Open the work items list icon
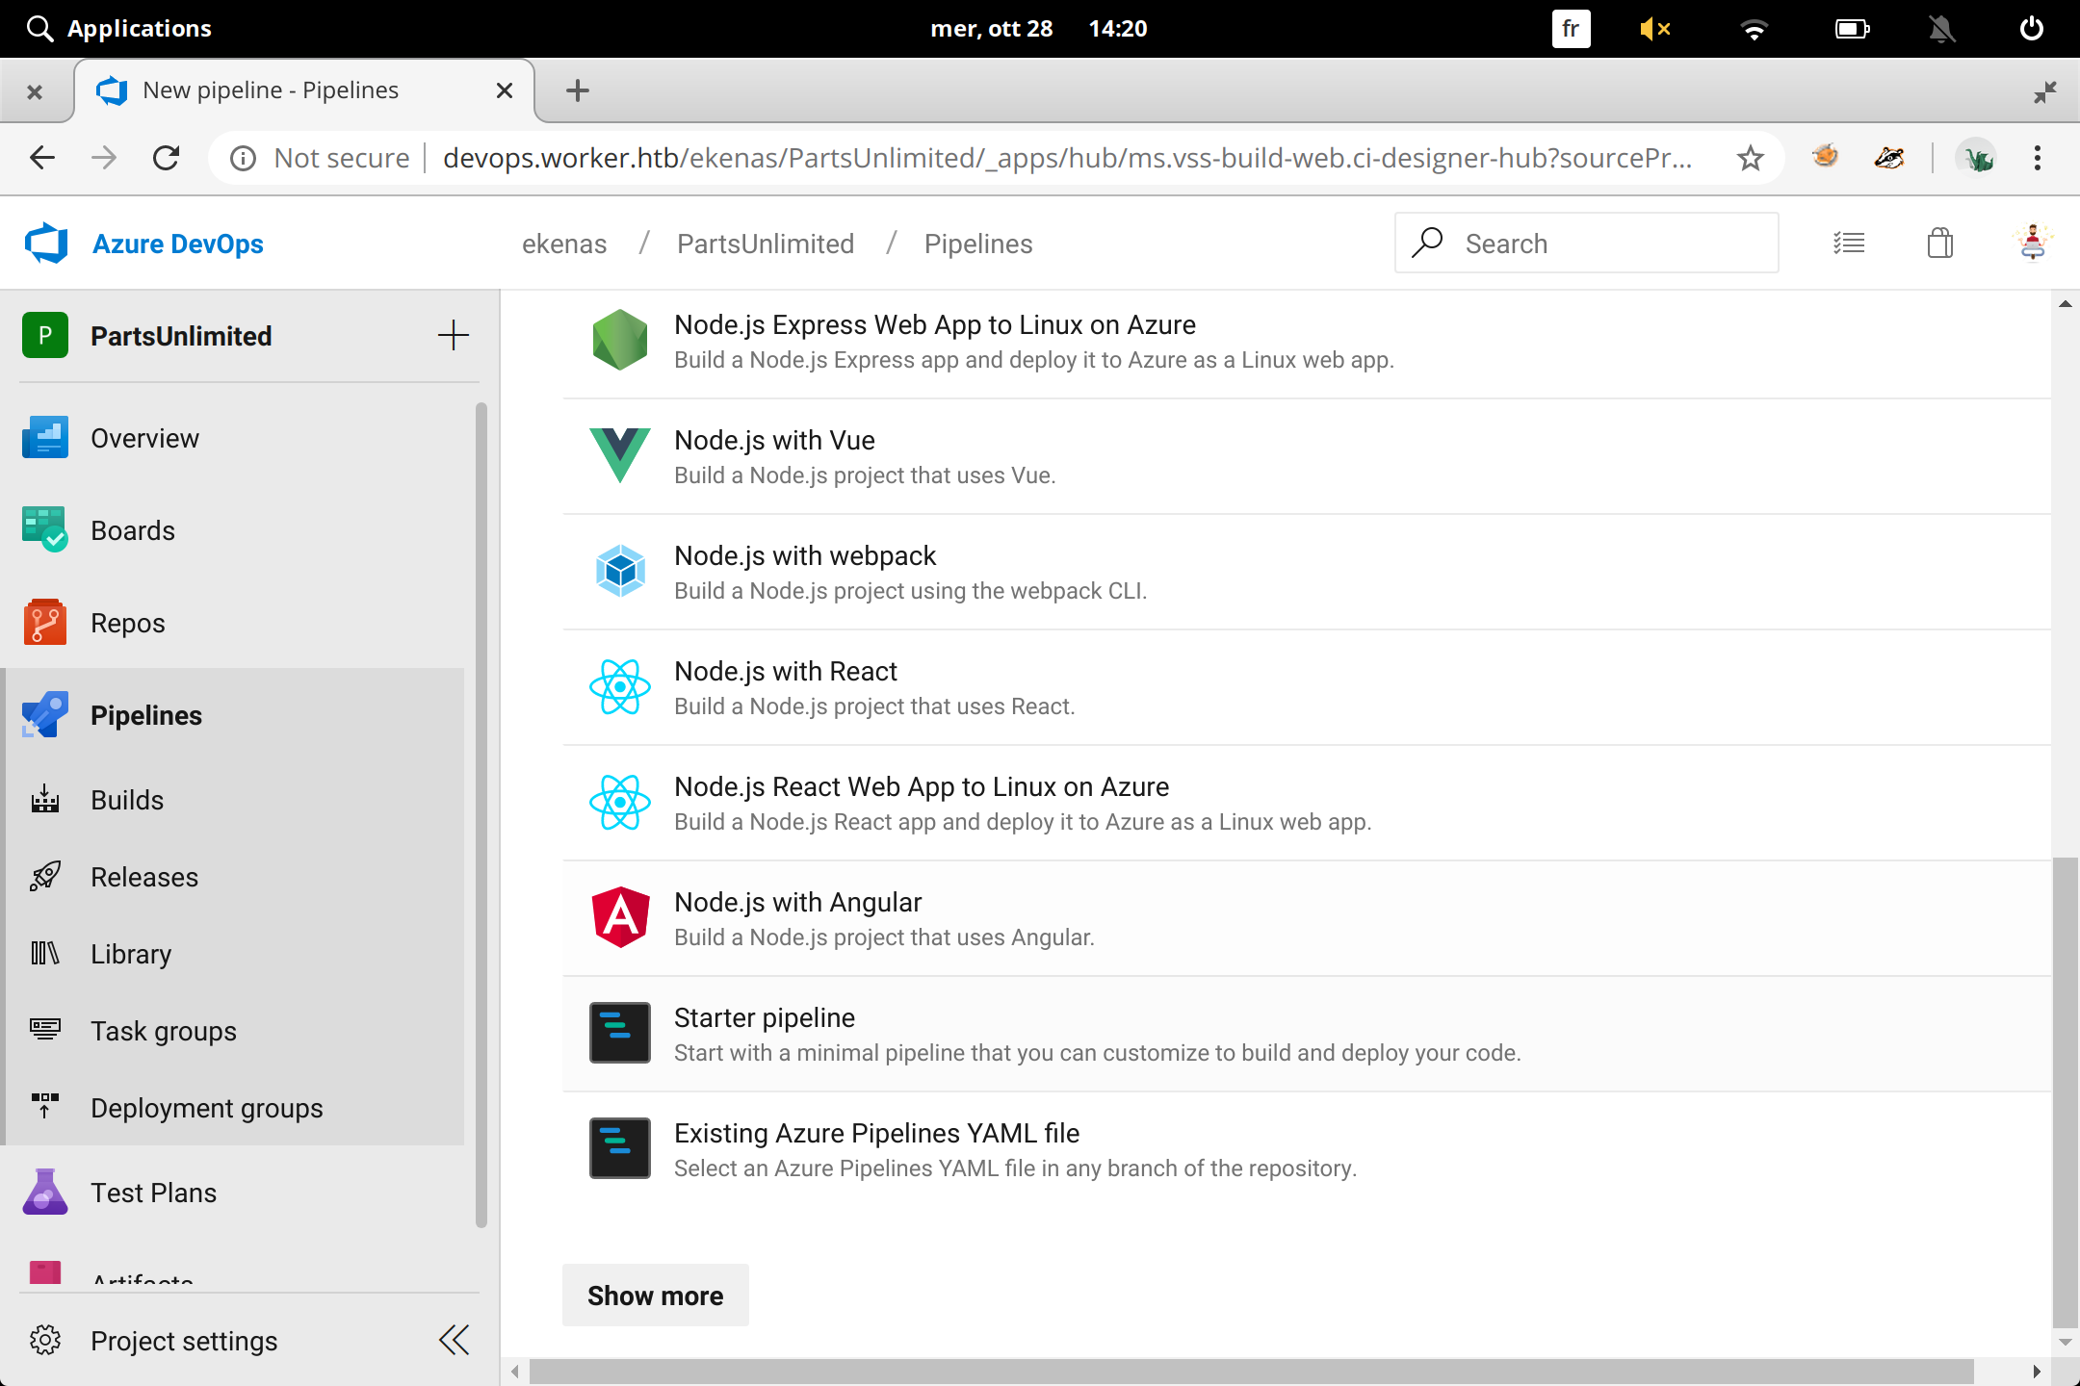Screen dimensions: 2080x1386 click(1851, 243)
